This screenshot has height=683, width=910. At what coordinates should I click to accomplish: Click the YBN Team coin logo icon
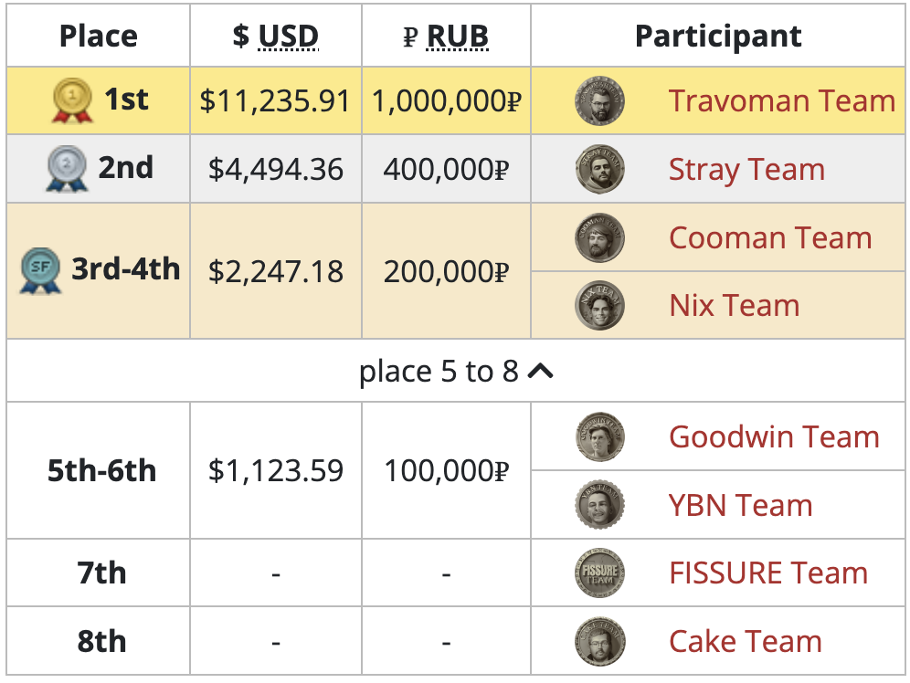coord(599,505)
